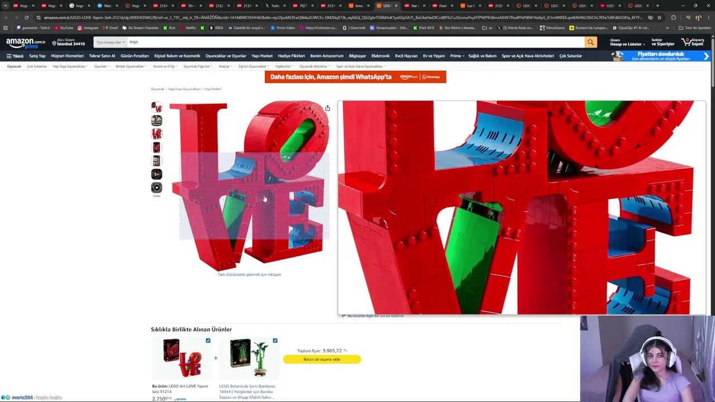Play the product video thumbnail

coord(156,188)
